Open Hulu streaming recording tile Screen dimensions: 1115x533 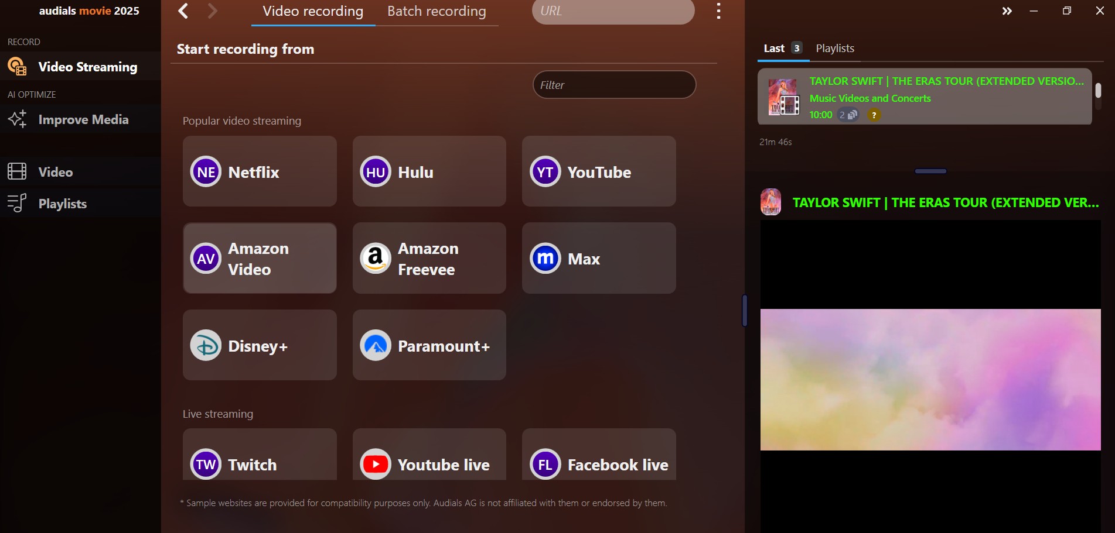pyautogui.click(x=429, y=171)
